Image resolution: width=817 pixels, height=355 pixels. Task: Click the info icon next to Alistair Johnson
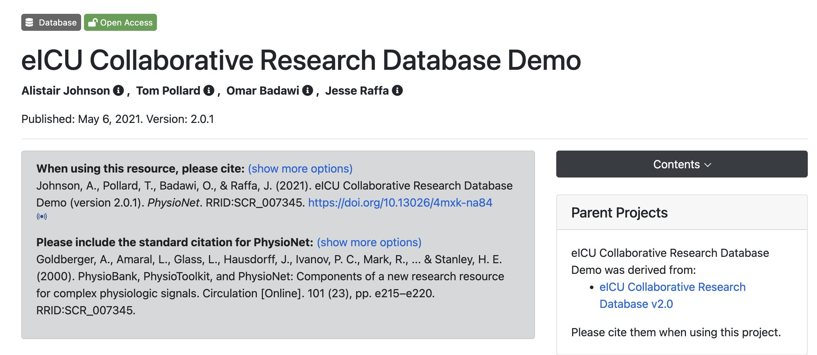tap(118, 91)
